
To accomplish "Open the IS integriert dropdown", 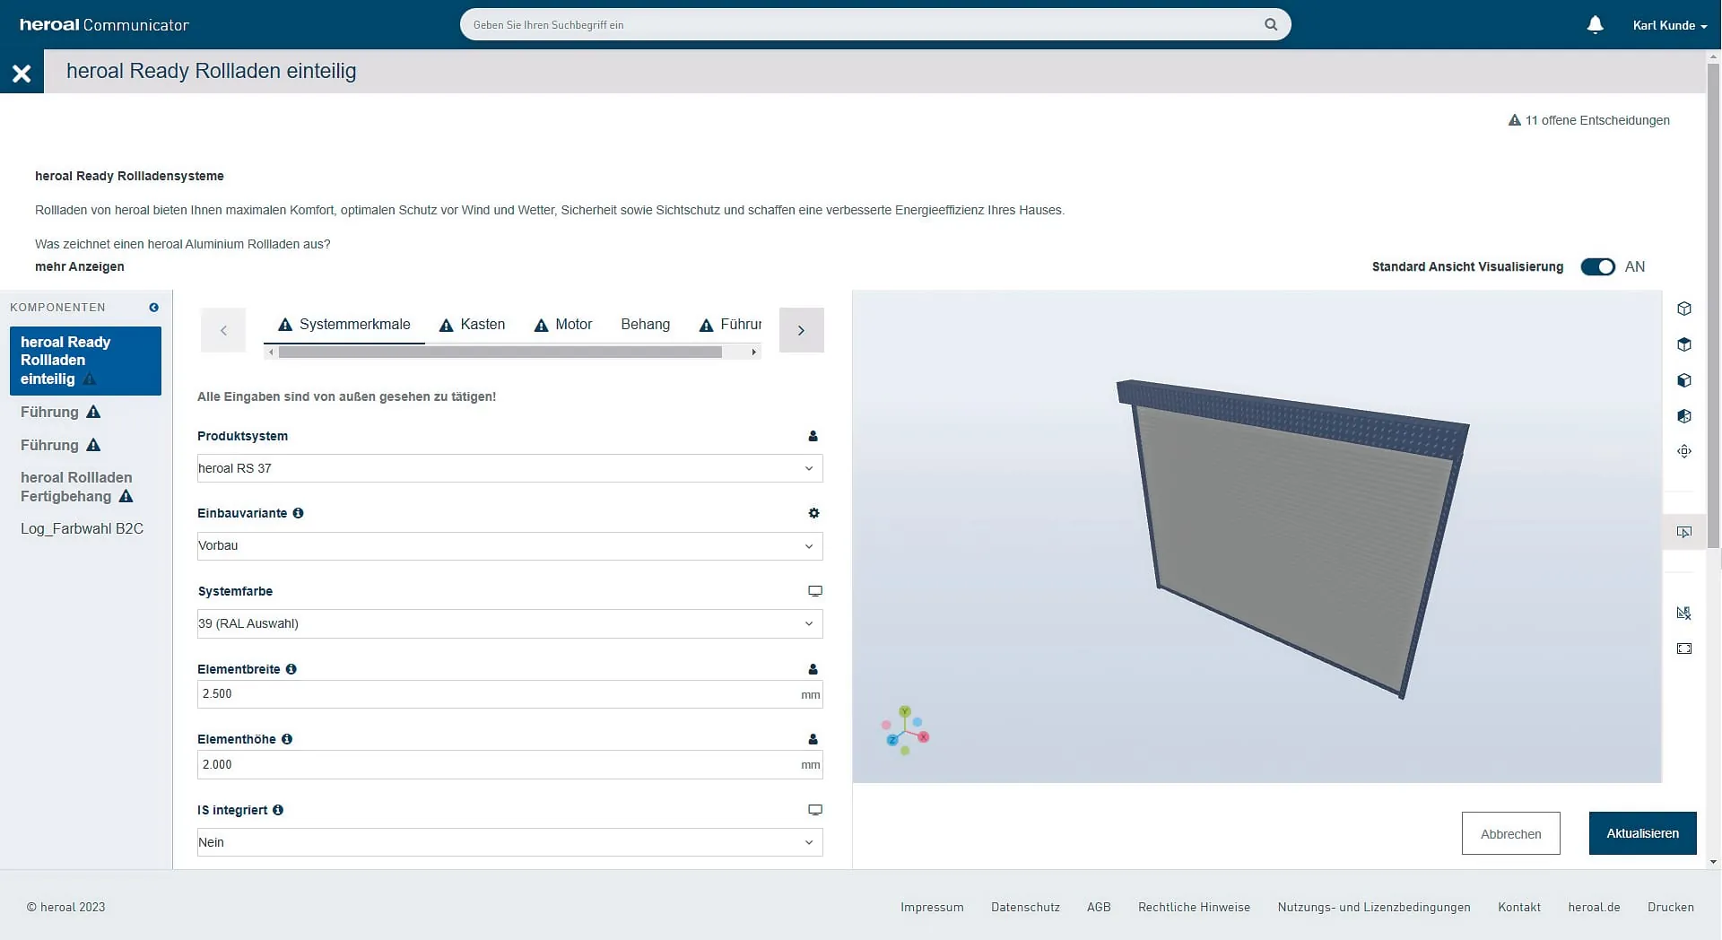I will click(x=509, y=842).
